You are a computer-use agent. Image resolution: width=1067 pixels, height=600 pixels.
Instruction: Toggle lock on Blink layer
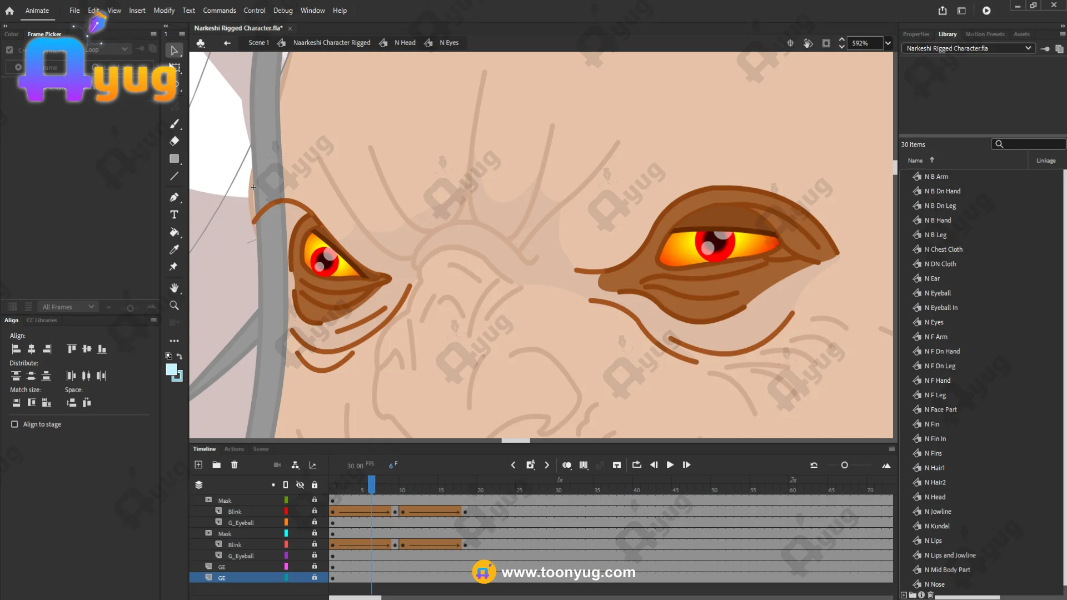point(315,511)
